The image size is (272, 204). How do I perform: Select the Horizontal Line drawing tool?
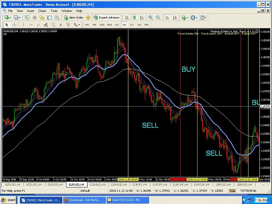(31, 25)
